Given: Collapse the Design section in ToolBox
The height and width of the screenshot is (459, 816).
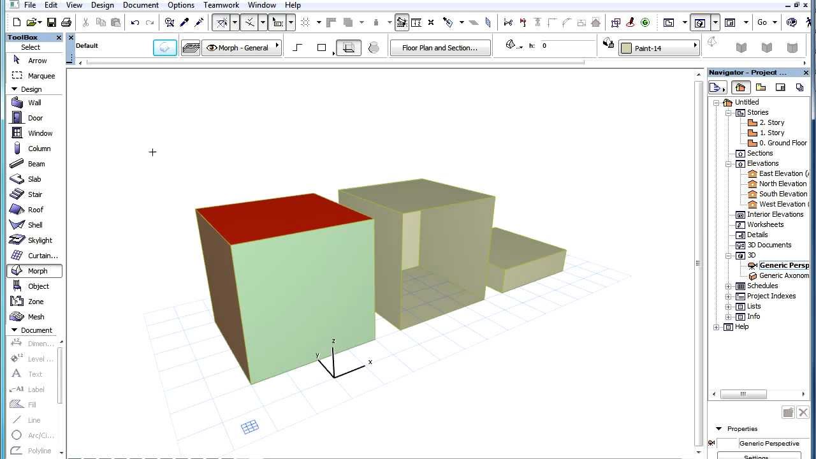Looking at the screenshot, I should [x=14, y=89].
